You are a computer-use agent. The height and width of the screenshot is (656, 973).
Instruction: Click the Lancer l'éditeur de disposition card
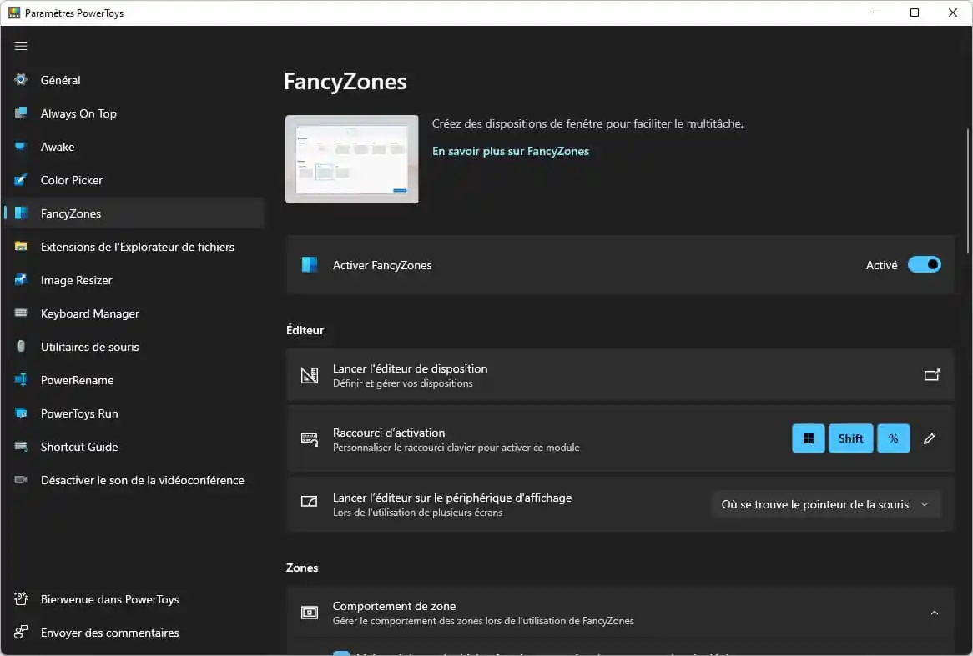click(620, 375)
